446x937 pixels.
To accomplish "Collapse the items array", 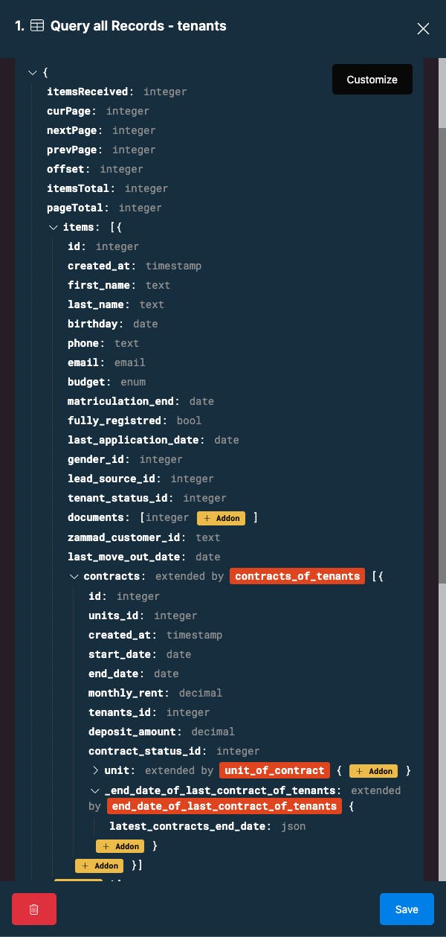I will pyautogui.click(x=54, y=228).
